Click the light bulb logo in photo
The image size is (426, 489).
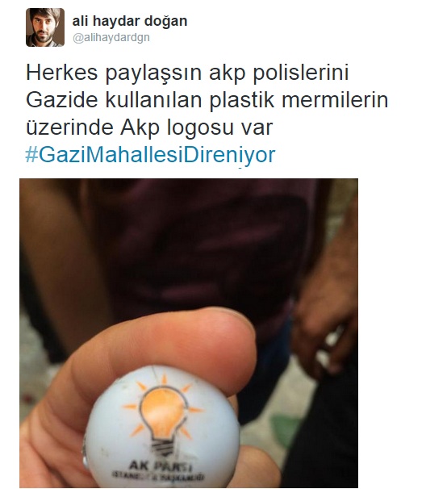click(x=163, y=413)
